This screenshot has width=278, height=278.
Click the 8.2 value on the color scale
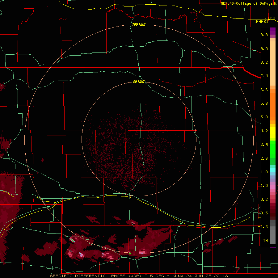tap(264, 62)
